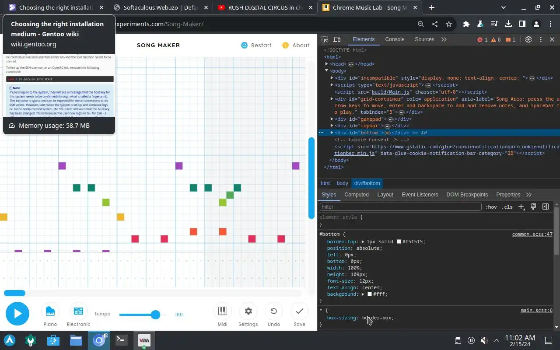This screenshot has width=560, height=350.
Task: Click the body breadcrumb
Action: (342, 183)
